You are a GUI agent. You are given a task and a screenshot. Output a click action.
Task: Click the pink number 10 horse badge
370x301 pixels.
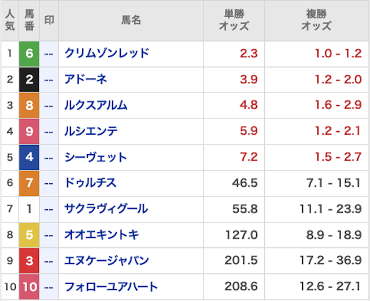[29, 287]
